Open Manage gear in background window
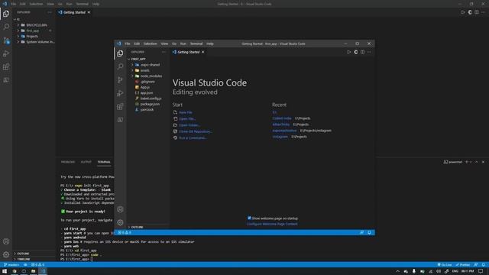The image size is (489, 275). [6, 254]
